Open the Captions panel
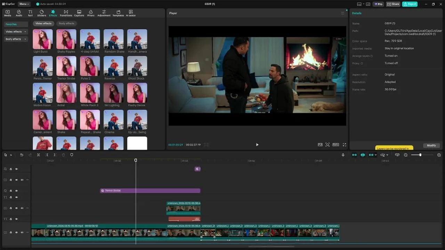Viewport: 445px width, 250px height. click(79, 13)
